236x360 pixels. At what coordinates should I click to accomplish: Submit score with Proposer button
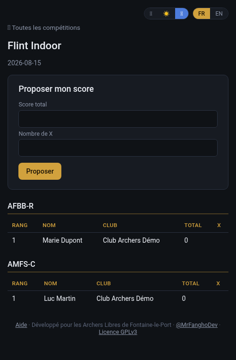tap(40, 171)
